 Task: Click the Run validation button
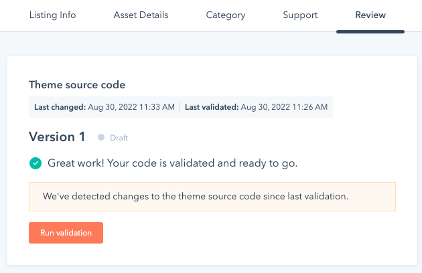(x=66, y=233)
